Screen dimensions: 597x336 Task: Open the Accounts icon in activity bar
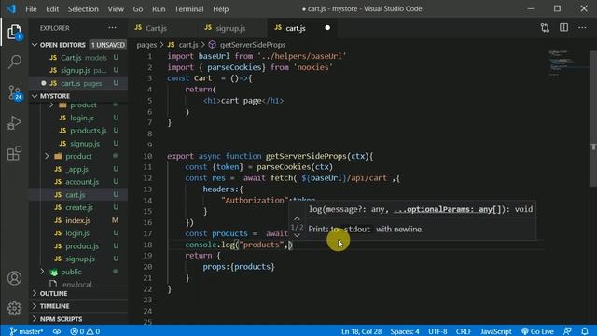click(x=15, y=278)
